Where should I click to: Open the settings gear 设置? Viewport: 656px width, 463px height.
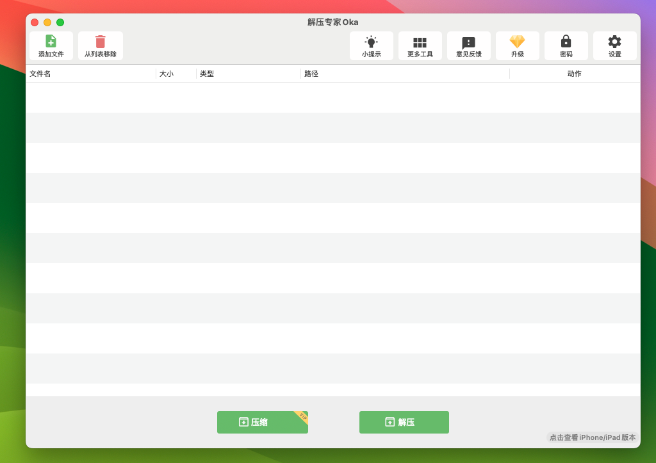614,42
